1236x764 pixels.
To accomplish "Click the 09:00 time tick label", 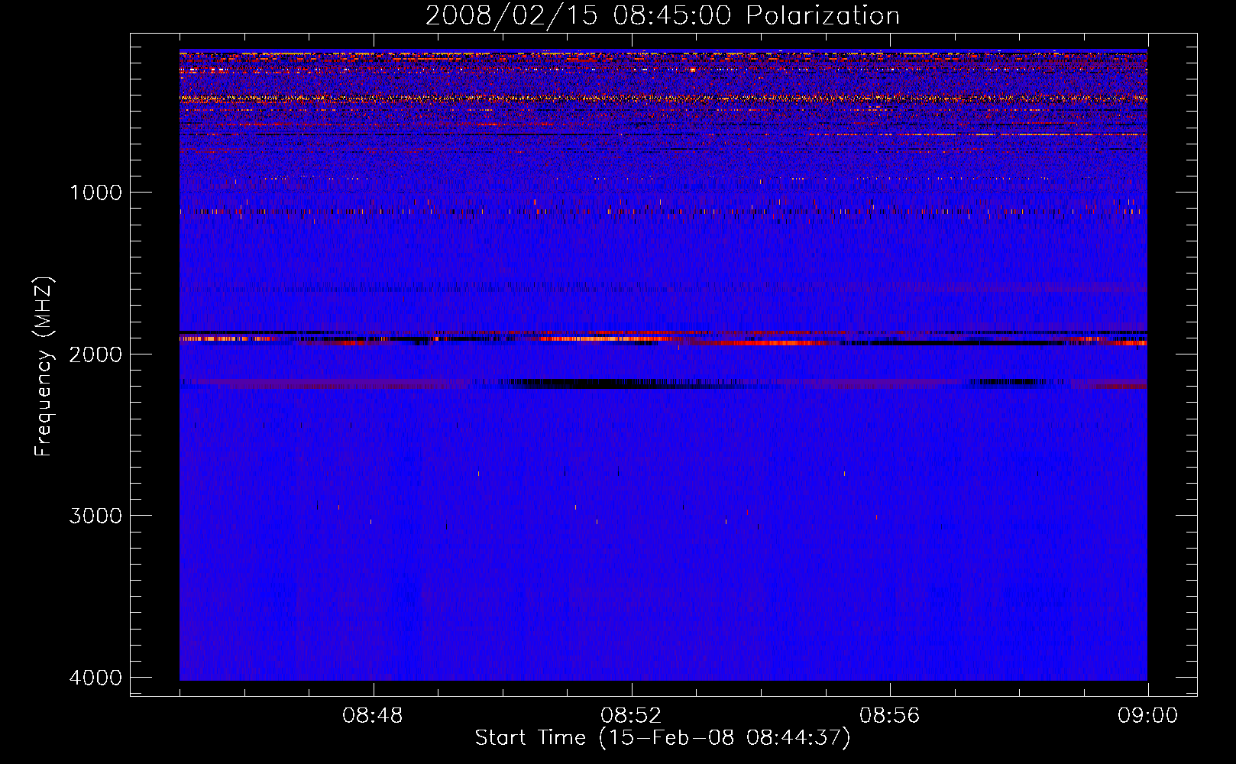I will (1147, 716).
